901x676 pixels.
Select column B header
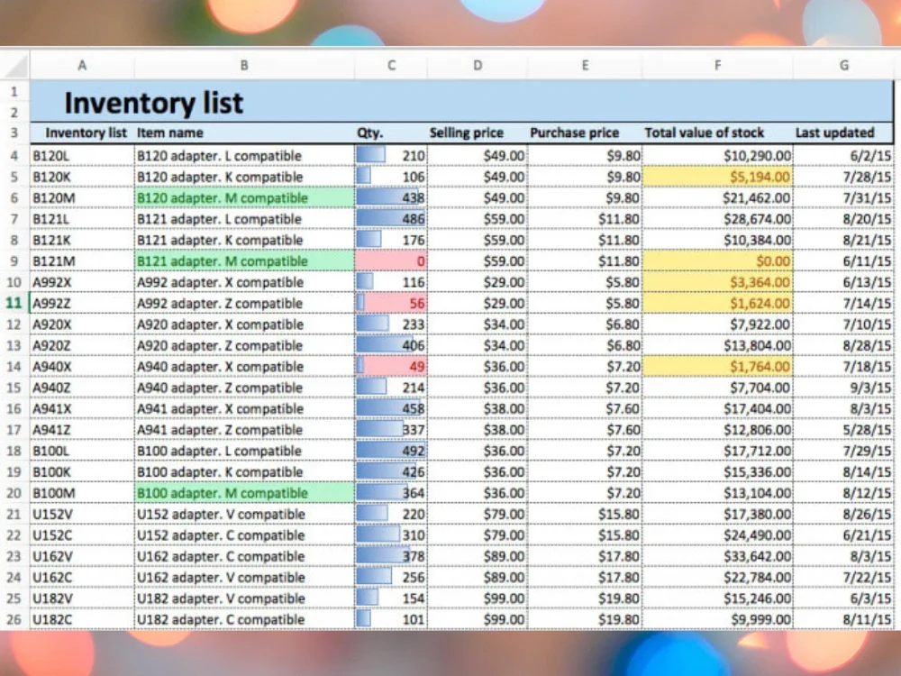[244, 65]
